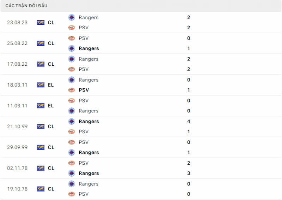Click the Rangers score 4 in the 21.10.99 match
Screen dimensions: 282x200
tap(189, 121)
